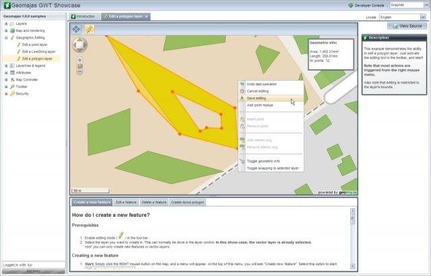Click the 50 m scale bar
This screenshot has height=276, width=431.
pyautogui.click(x=90, y=191)
